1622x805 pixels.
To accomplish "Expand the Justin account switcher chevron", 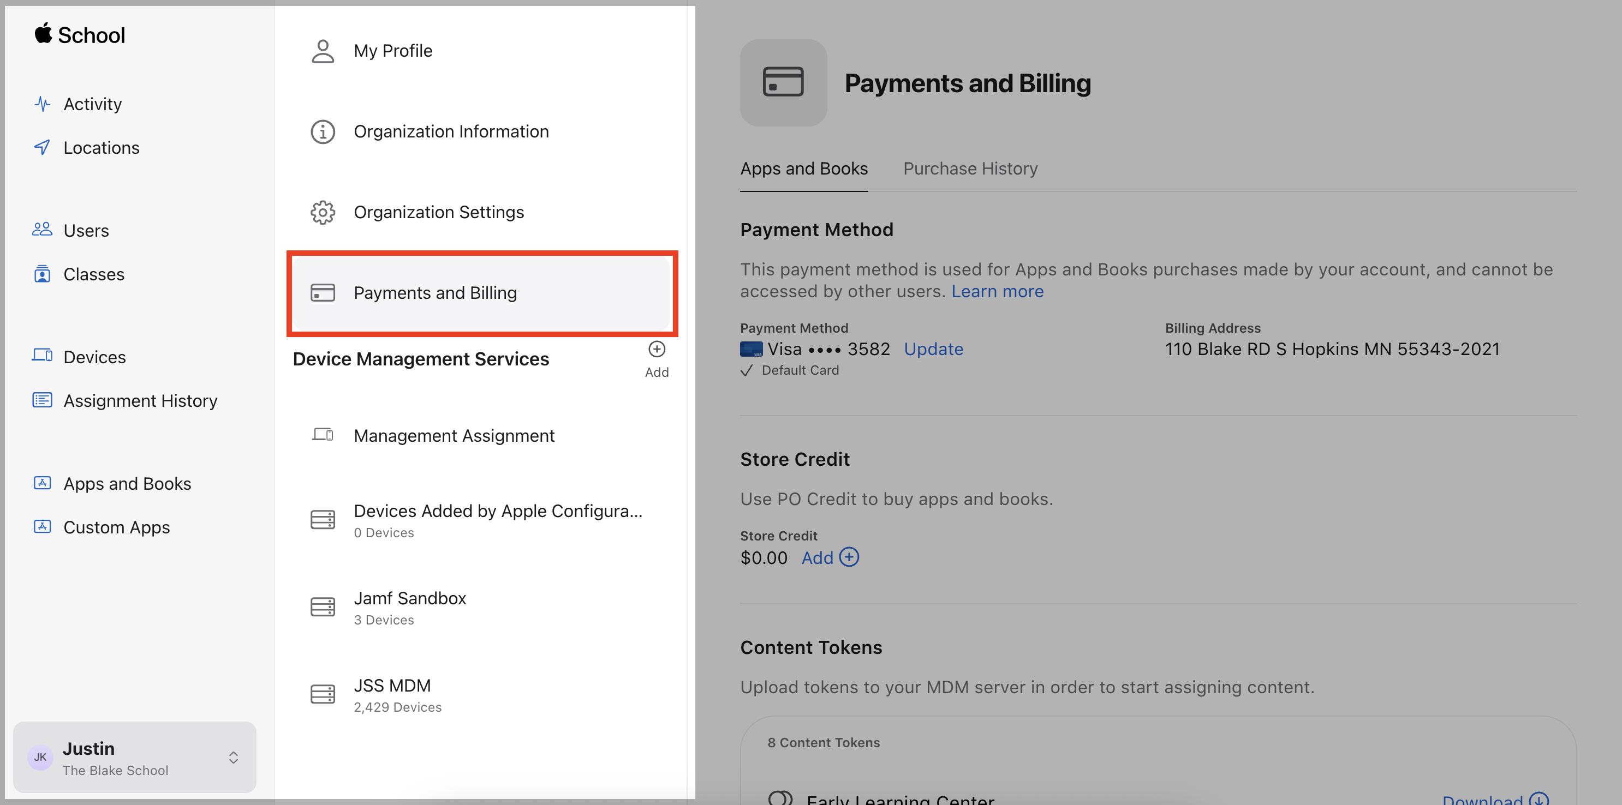I will [x=234, y=757].
